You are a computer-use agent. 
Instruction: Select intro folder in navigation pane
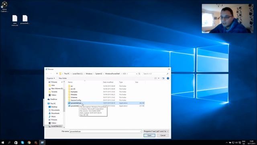(53, 85)
